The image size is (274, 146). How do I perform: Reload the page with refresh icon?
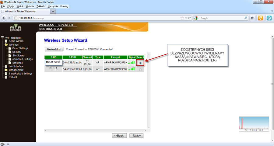(x=189, y=18)
